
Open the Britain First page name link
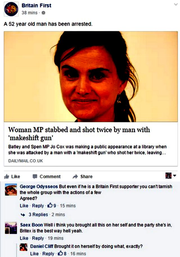pos(36,5)
